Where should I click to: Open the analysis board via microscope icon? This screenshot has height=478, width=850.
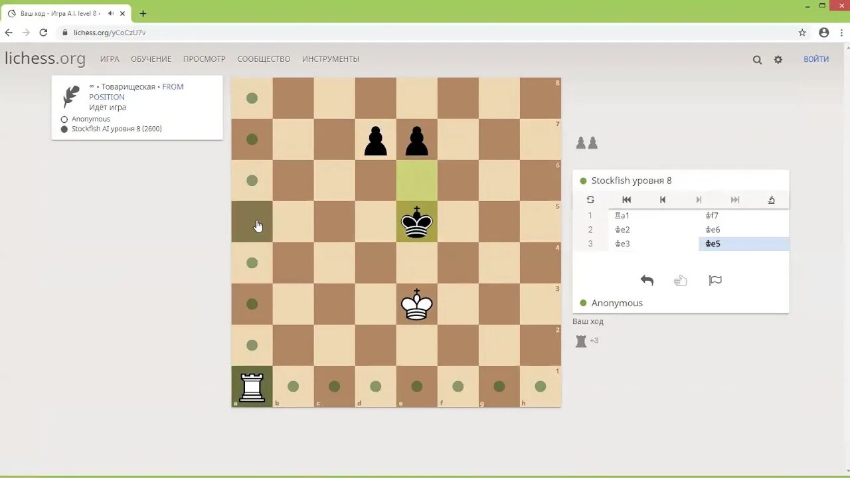pos(771,200)
